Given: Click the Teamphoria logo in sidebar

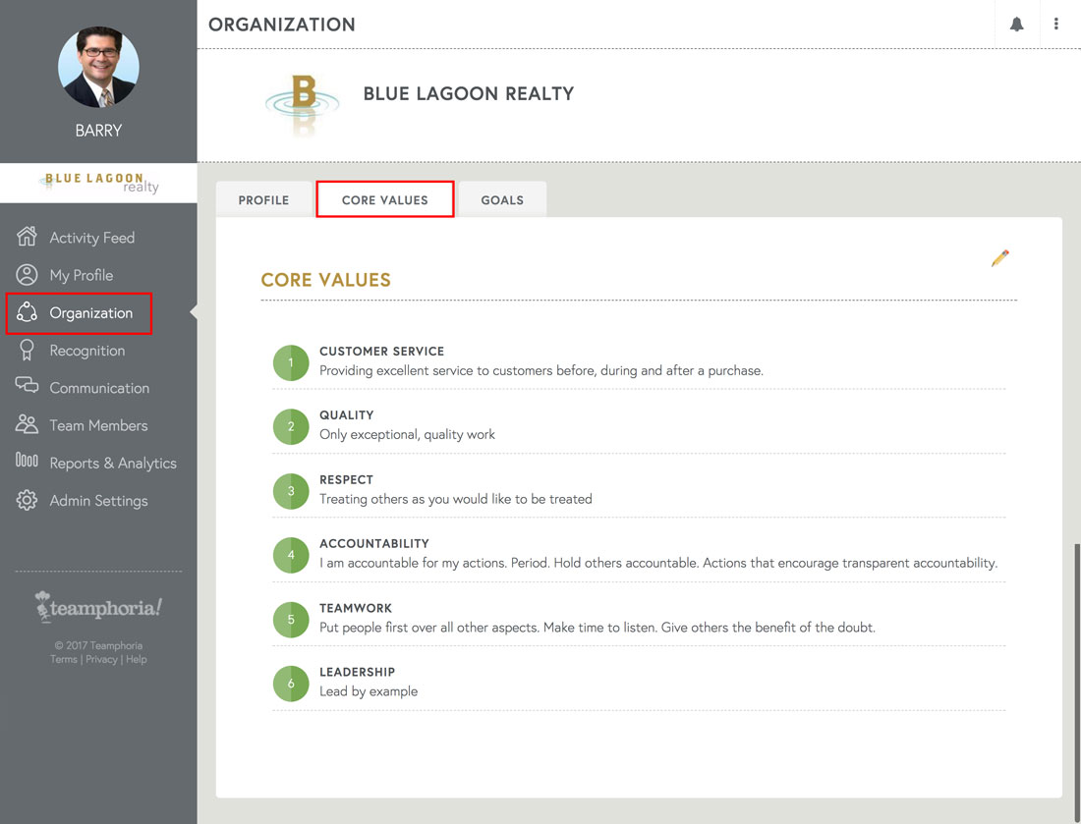Looking at the screenshot, I should pyautogui.click(x=98, y=607).
